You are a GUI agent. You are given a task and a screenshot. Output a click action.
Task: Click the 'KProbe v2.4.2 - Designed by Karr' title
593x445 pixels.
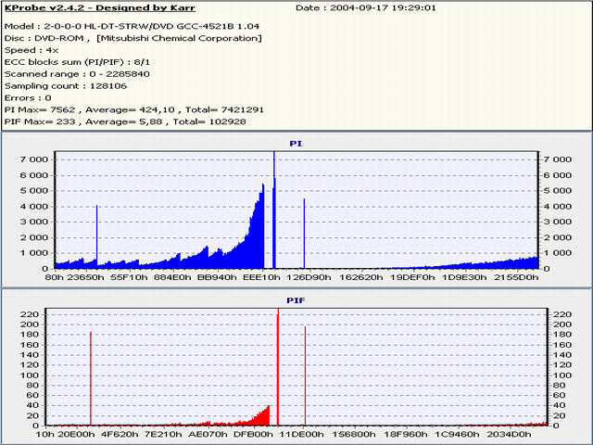click(x=100, y=7)
